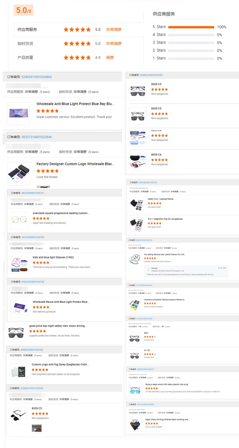
Task: Open the 8029 C3 glasses thumbnail
Action: 138,91
